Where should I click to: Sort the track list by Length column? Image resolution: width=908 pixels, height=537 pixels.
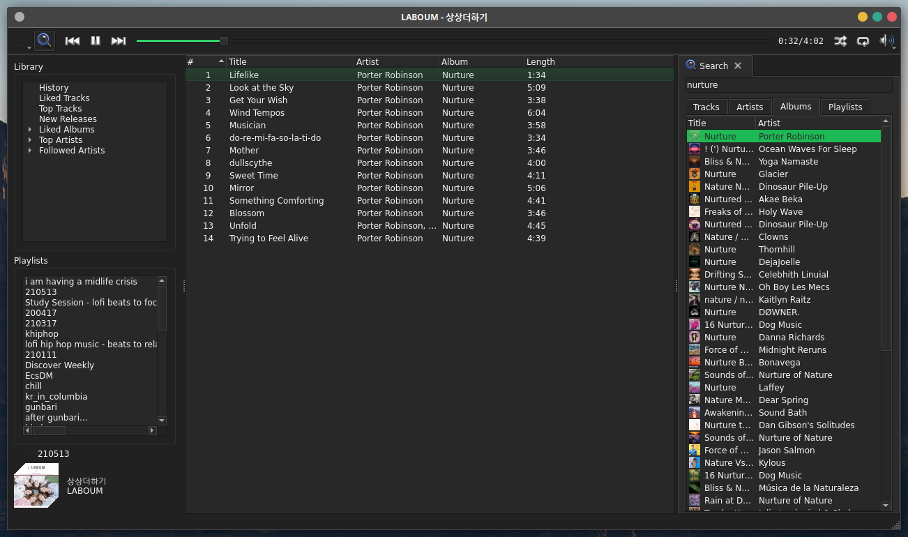pos(600,61)
